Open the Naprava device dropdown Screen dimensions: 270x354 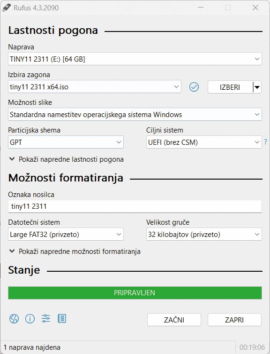135,59
